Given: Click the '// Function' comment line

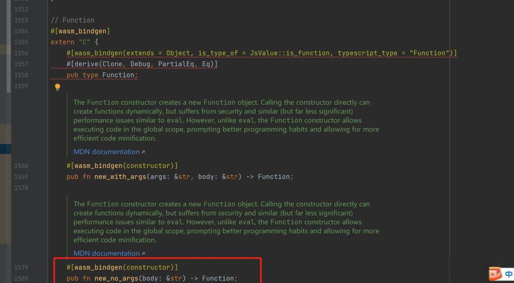Looking at the screenshot, I should click(73, 20).
